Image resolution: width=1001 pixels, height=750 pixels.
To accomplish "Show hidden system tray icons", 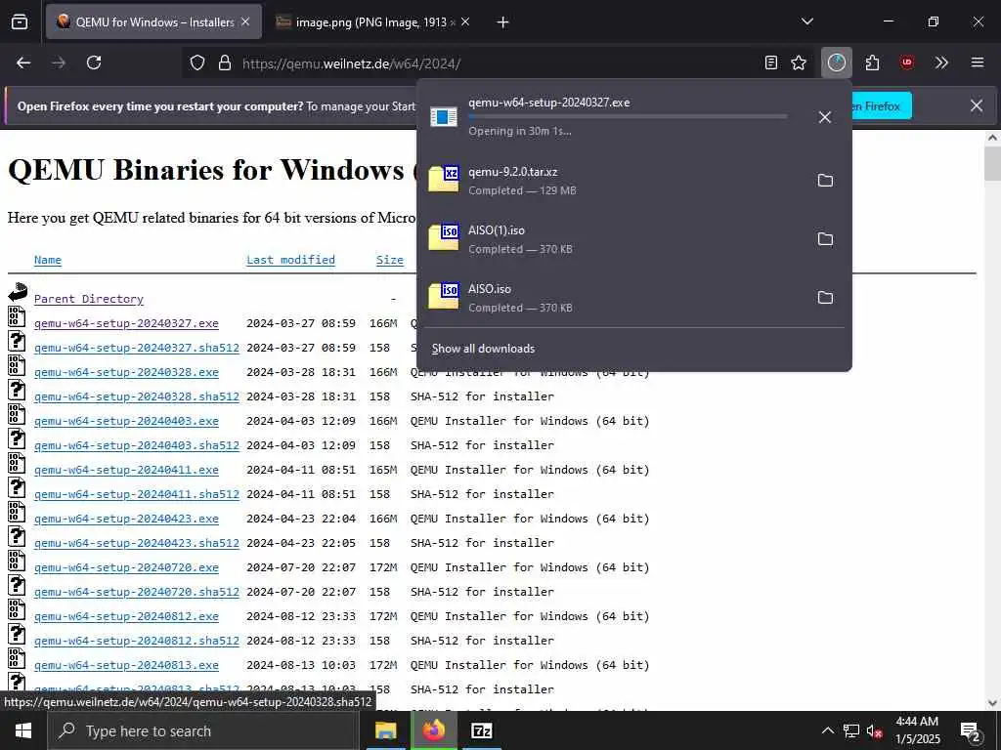I will pos(827,730).
